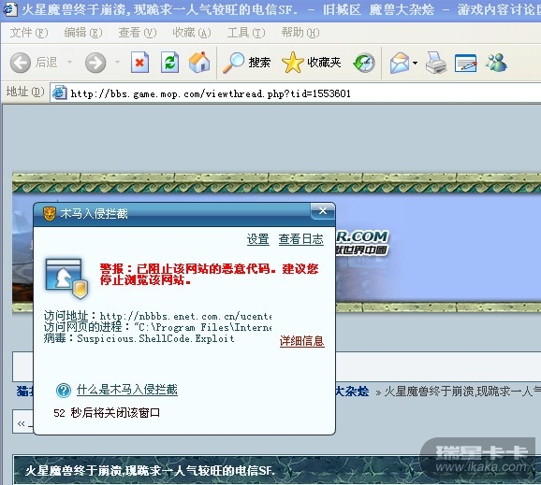The width and height of the screenshot is (541, 485).
Task: Refresh the page with the green arrows icon
Action: coord(169,63)
